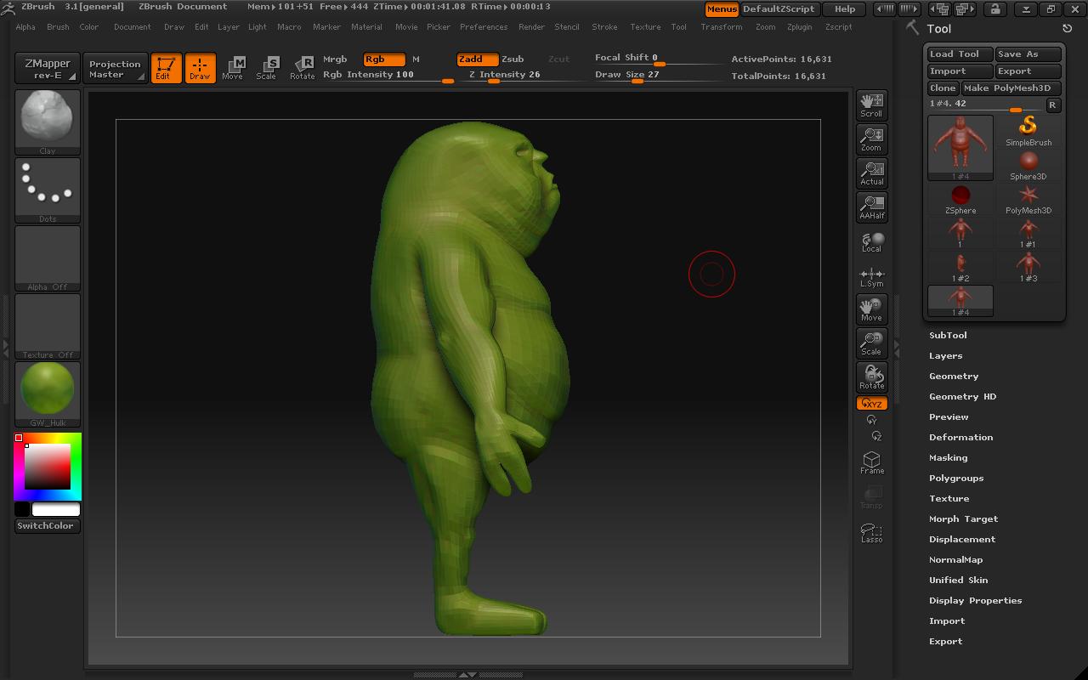Select tool thumbnail labeled 1 #2

pyautogui.click(x=960, y=267)
